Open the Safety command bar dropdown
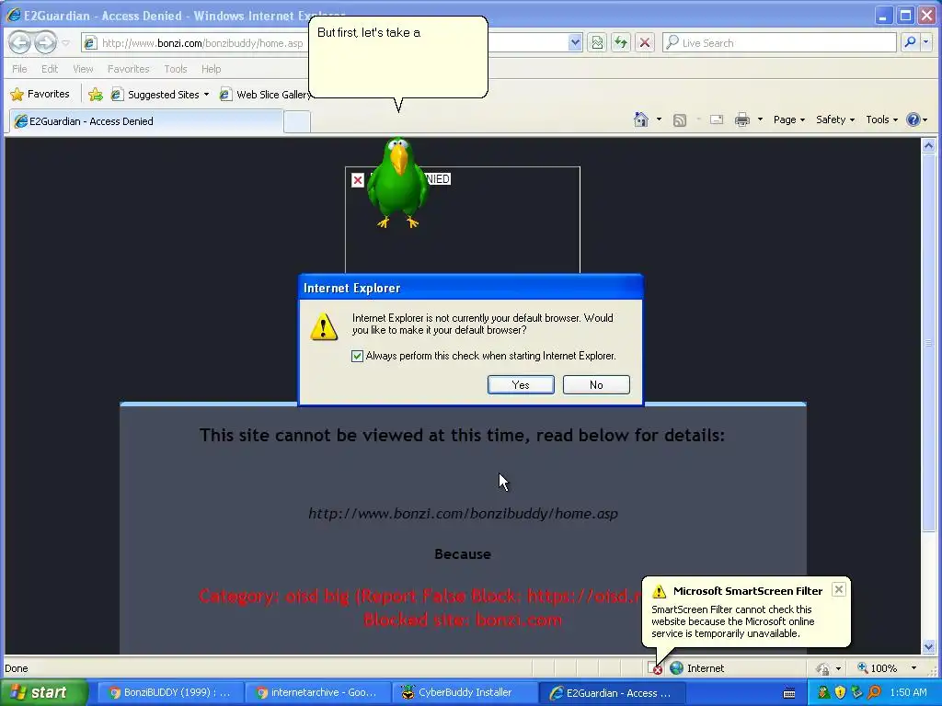 pyautogui.click(x=835, y=120)
